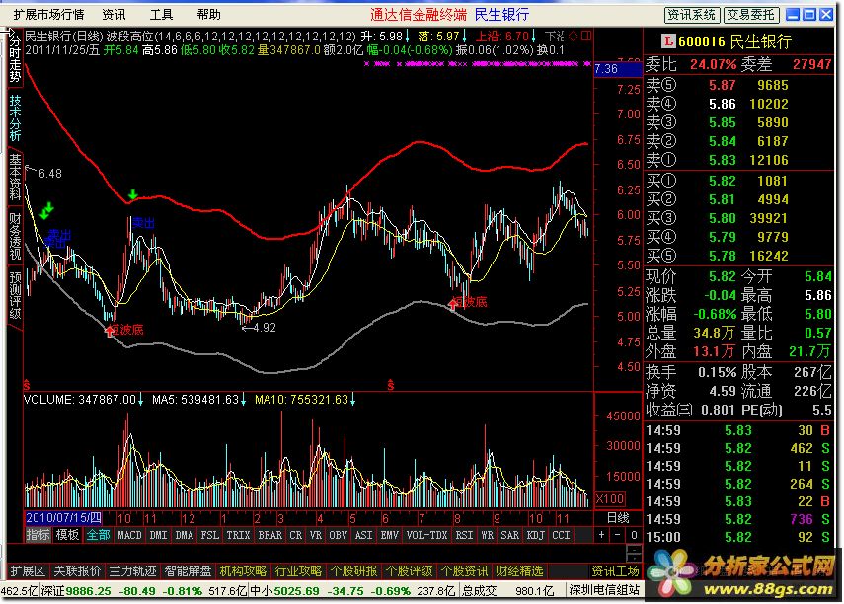Open the 个股研报 link

pyautogui.click(x=353, y=571)
